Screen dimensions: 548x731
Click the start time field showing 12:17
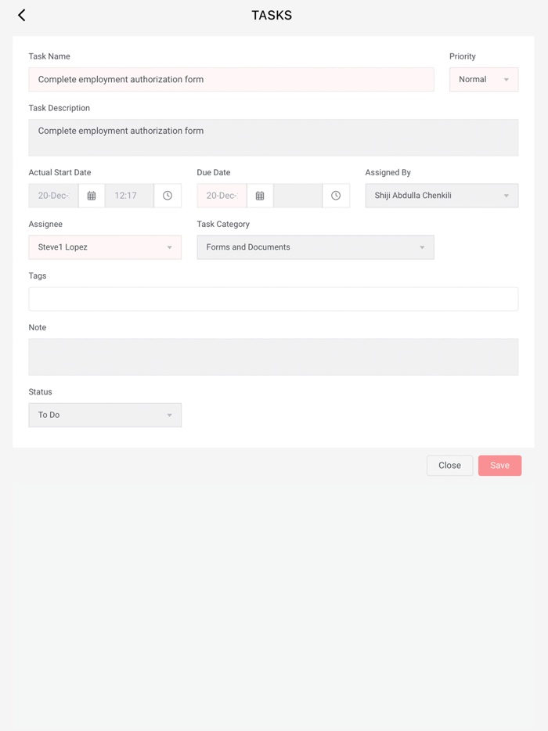(129, 196)
